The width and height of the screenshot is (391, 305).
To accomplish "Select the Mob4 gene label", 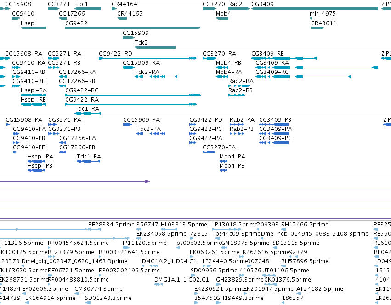I will click(223, 14).
